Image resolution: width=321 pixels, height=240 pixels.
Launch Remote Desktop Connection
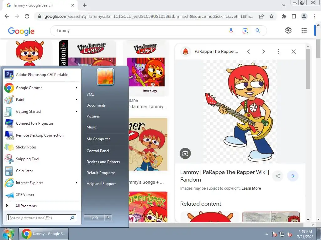tap(42, 135)
